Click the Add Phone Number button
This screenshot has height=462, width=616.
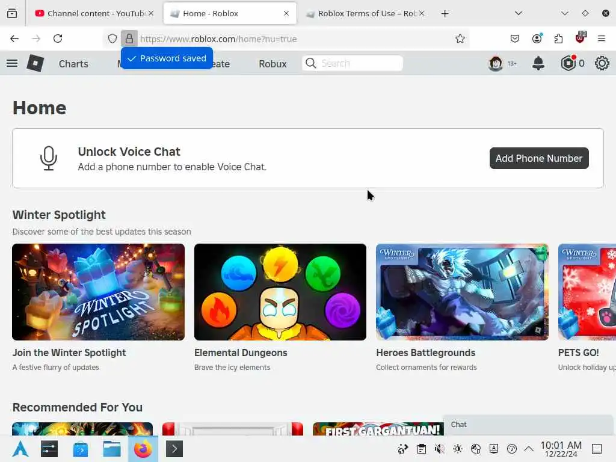[x=539, y=158]
